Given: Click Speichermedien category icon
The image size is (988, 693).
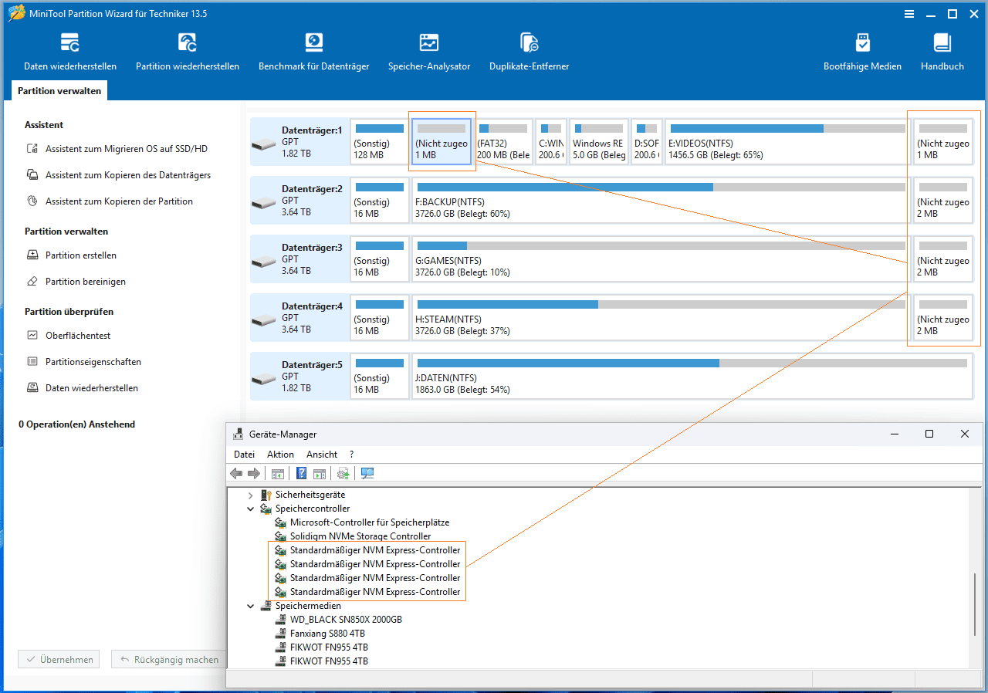Looking at the screenshot, I should click(266, 606).
